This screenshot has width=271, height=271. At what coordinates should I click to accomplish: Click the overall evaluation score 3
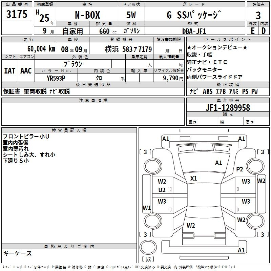pyautogui.click(x=258, y=16)
